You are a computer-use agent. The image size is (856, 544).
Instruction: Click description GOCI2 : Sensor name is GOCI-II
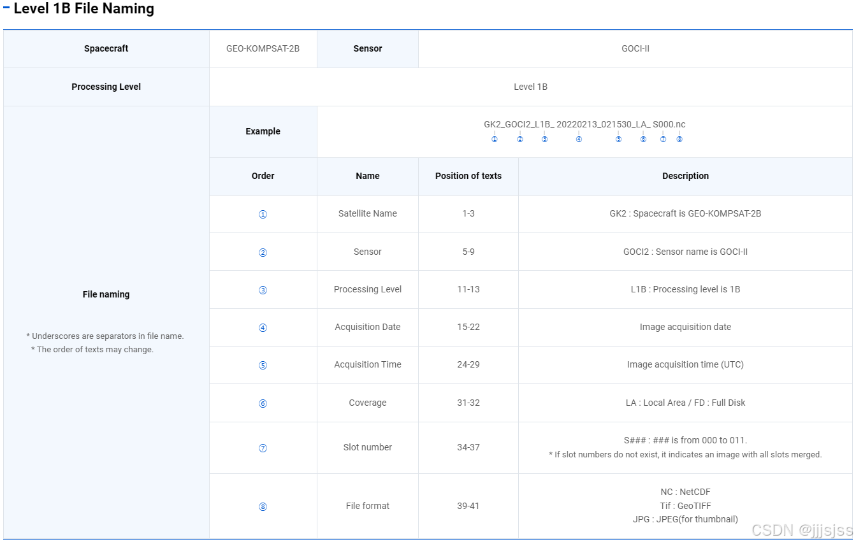(685, 252)
